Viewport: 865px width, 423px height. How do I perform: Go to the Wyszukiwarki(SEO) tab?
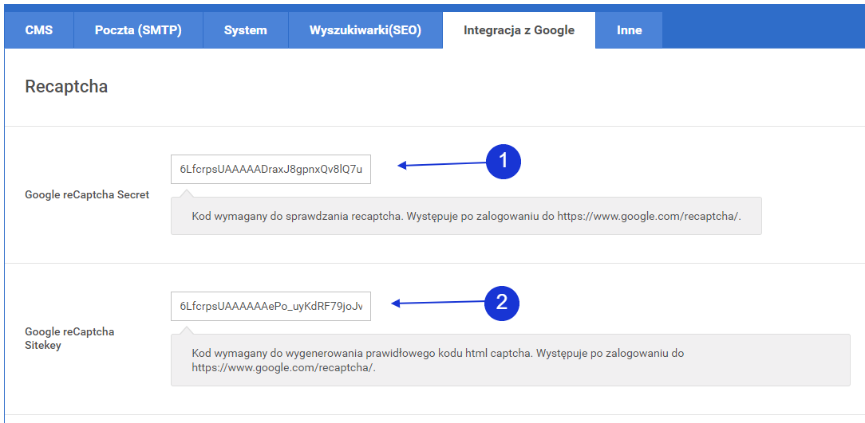coord(365,30)
